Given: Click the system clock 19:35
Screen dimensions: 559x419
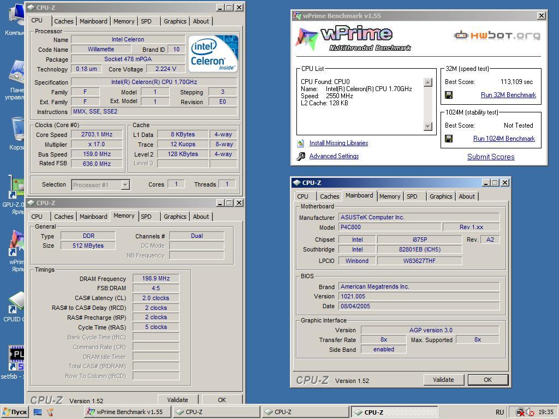Looking at the screenshot, I should coord(546,412).
